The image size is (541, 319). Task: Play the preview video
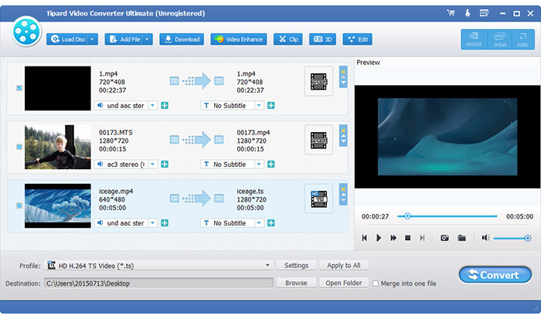tap(379, 238)
